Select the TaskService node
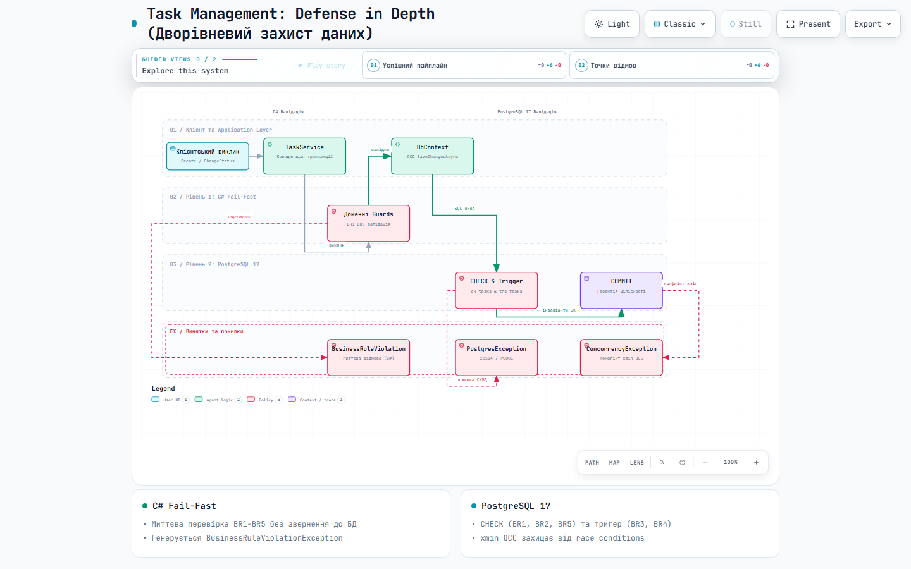The height and width of the screenshot is (569, 911). click(304, 156)
